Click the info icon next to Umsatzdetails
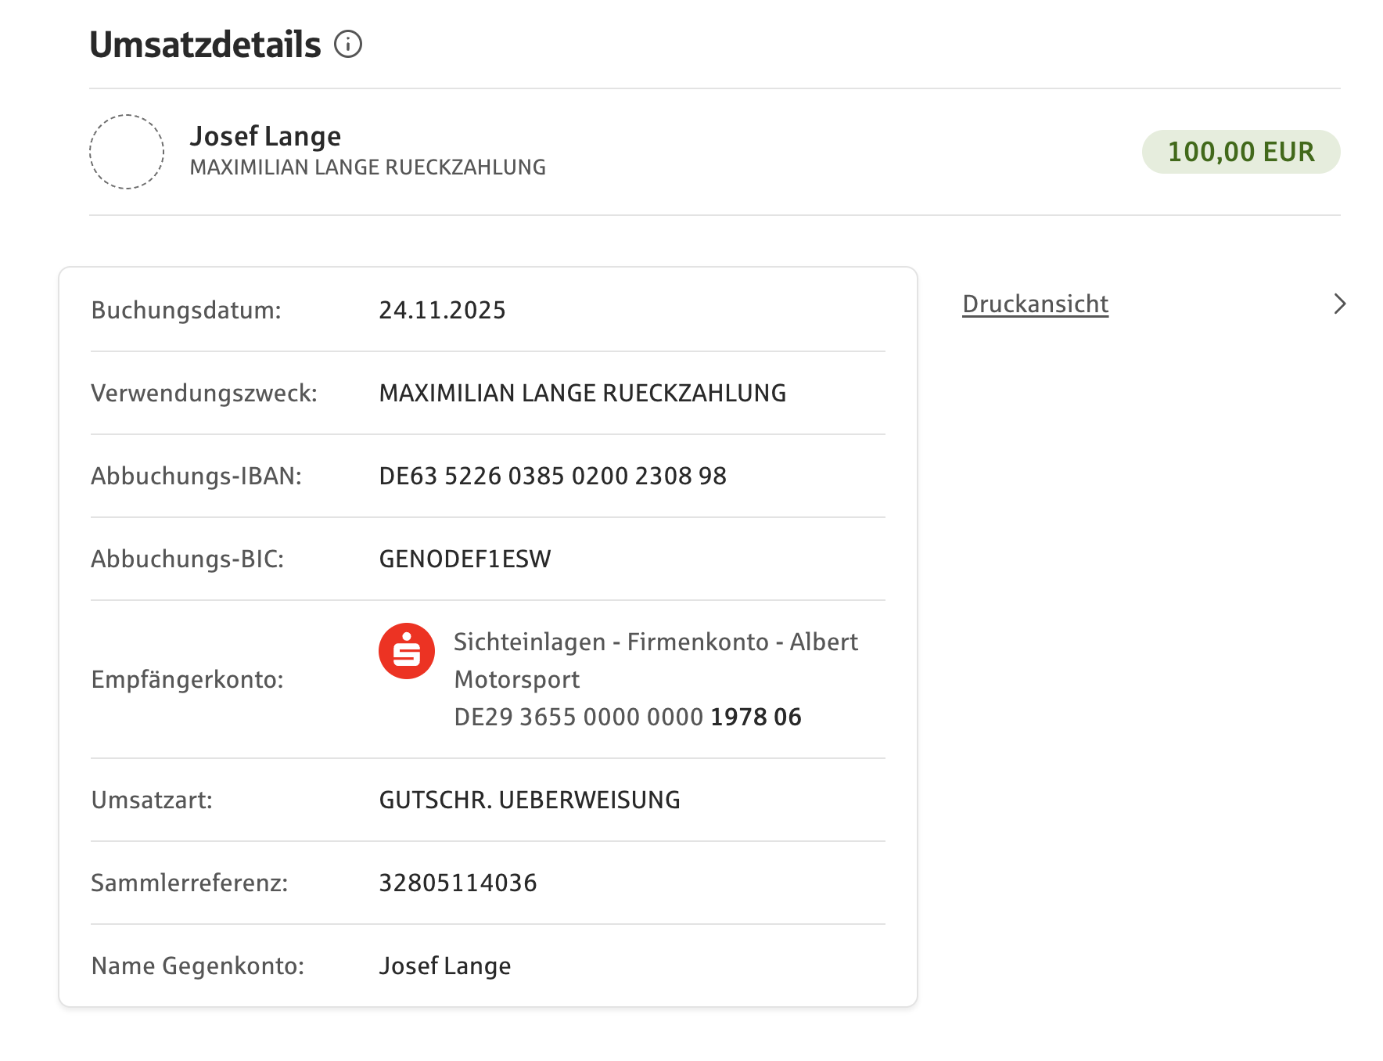The image size is (1383, 1061). pyautogui.click(x=348, y=44)
